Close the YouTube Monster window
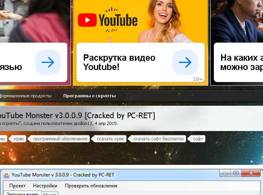The height and width of the screenshot is (195, 263). 251,174
